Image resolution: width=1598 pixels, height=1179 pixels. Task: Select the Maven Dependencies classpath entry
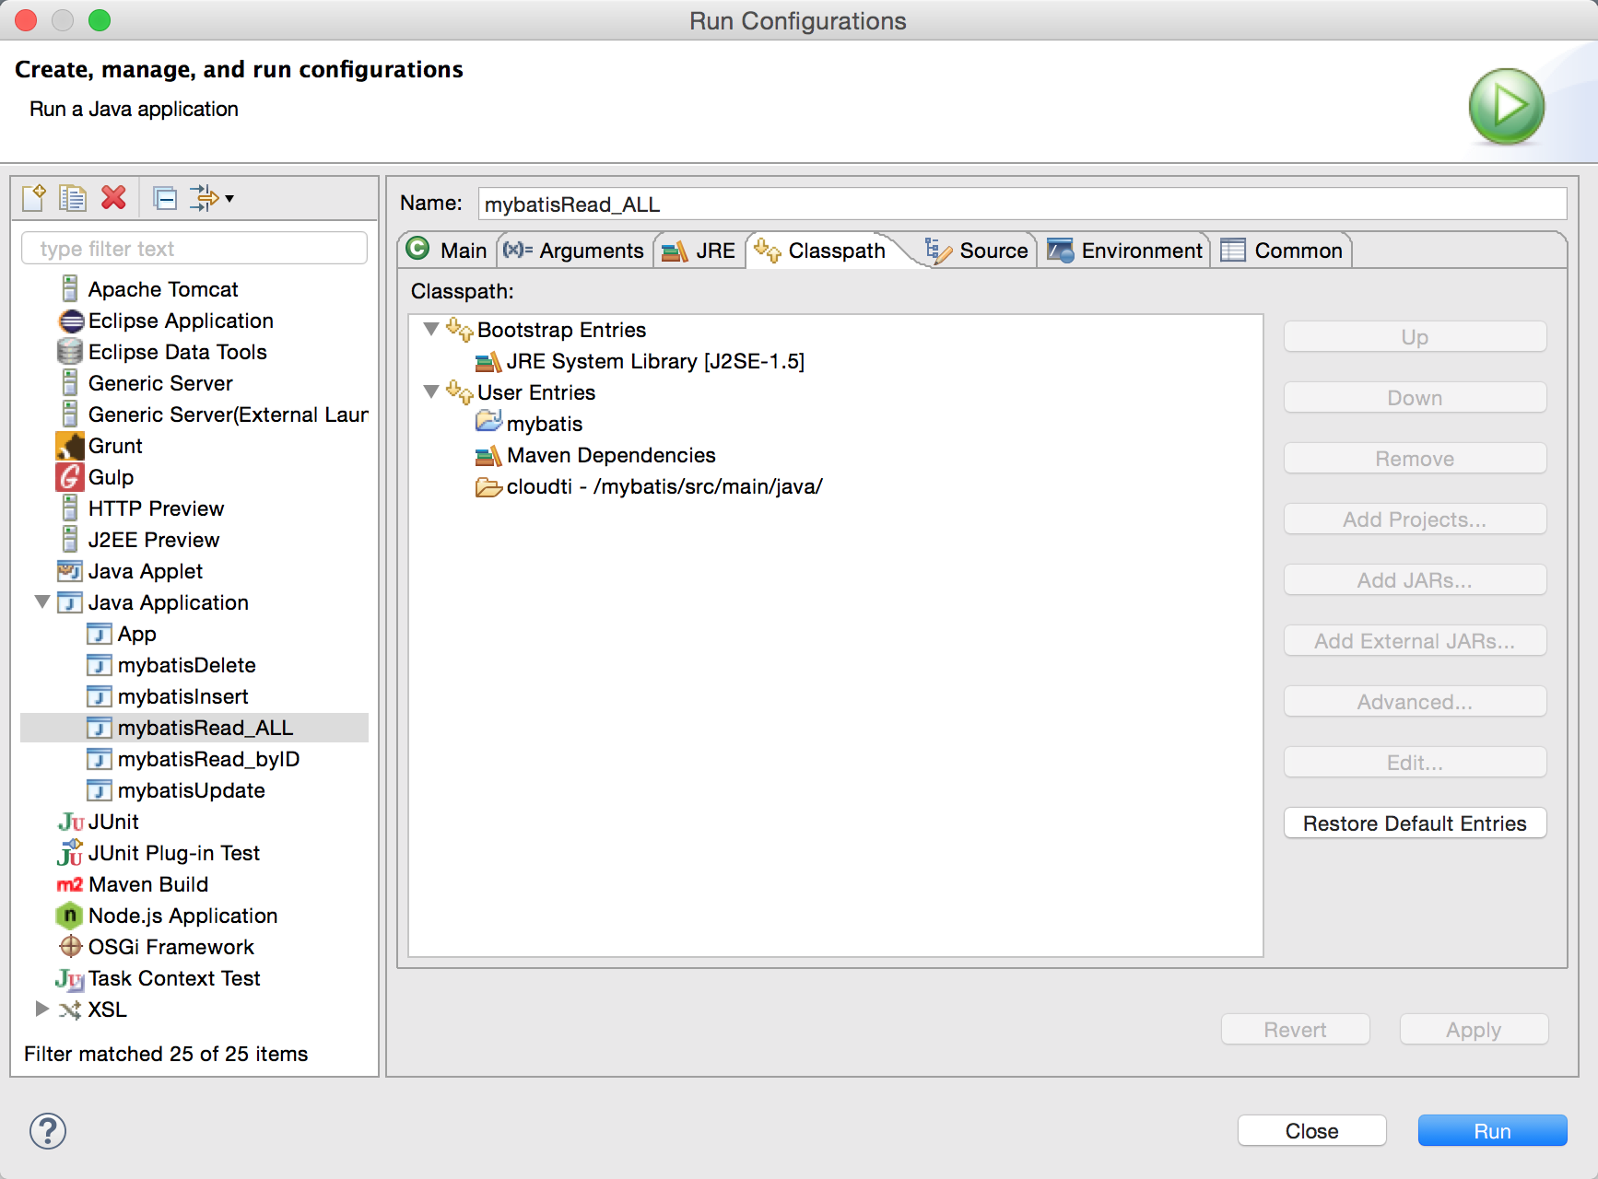pos(609,455)
